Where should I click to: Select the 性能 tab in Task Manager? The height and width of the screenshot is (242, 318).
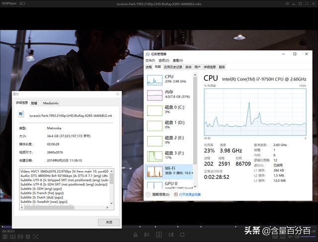point(158,67)
